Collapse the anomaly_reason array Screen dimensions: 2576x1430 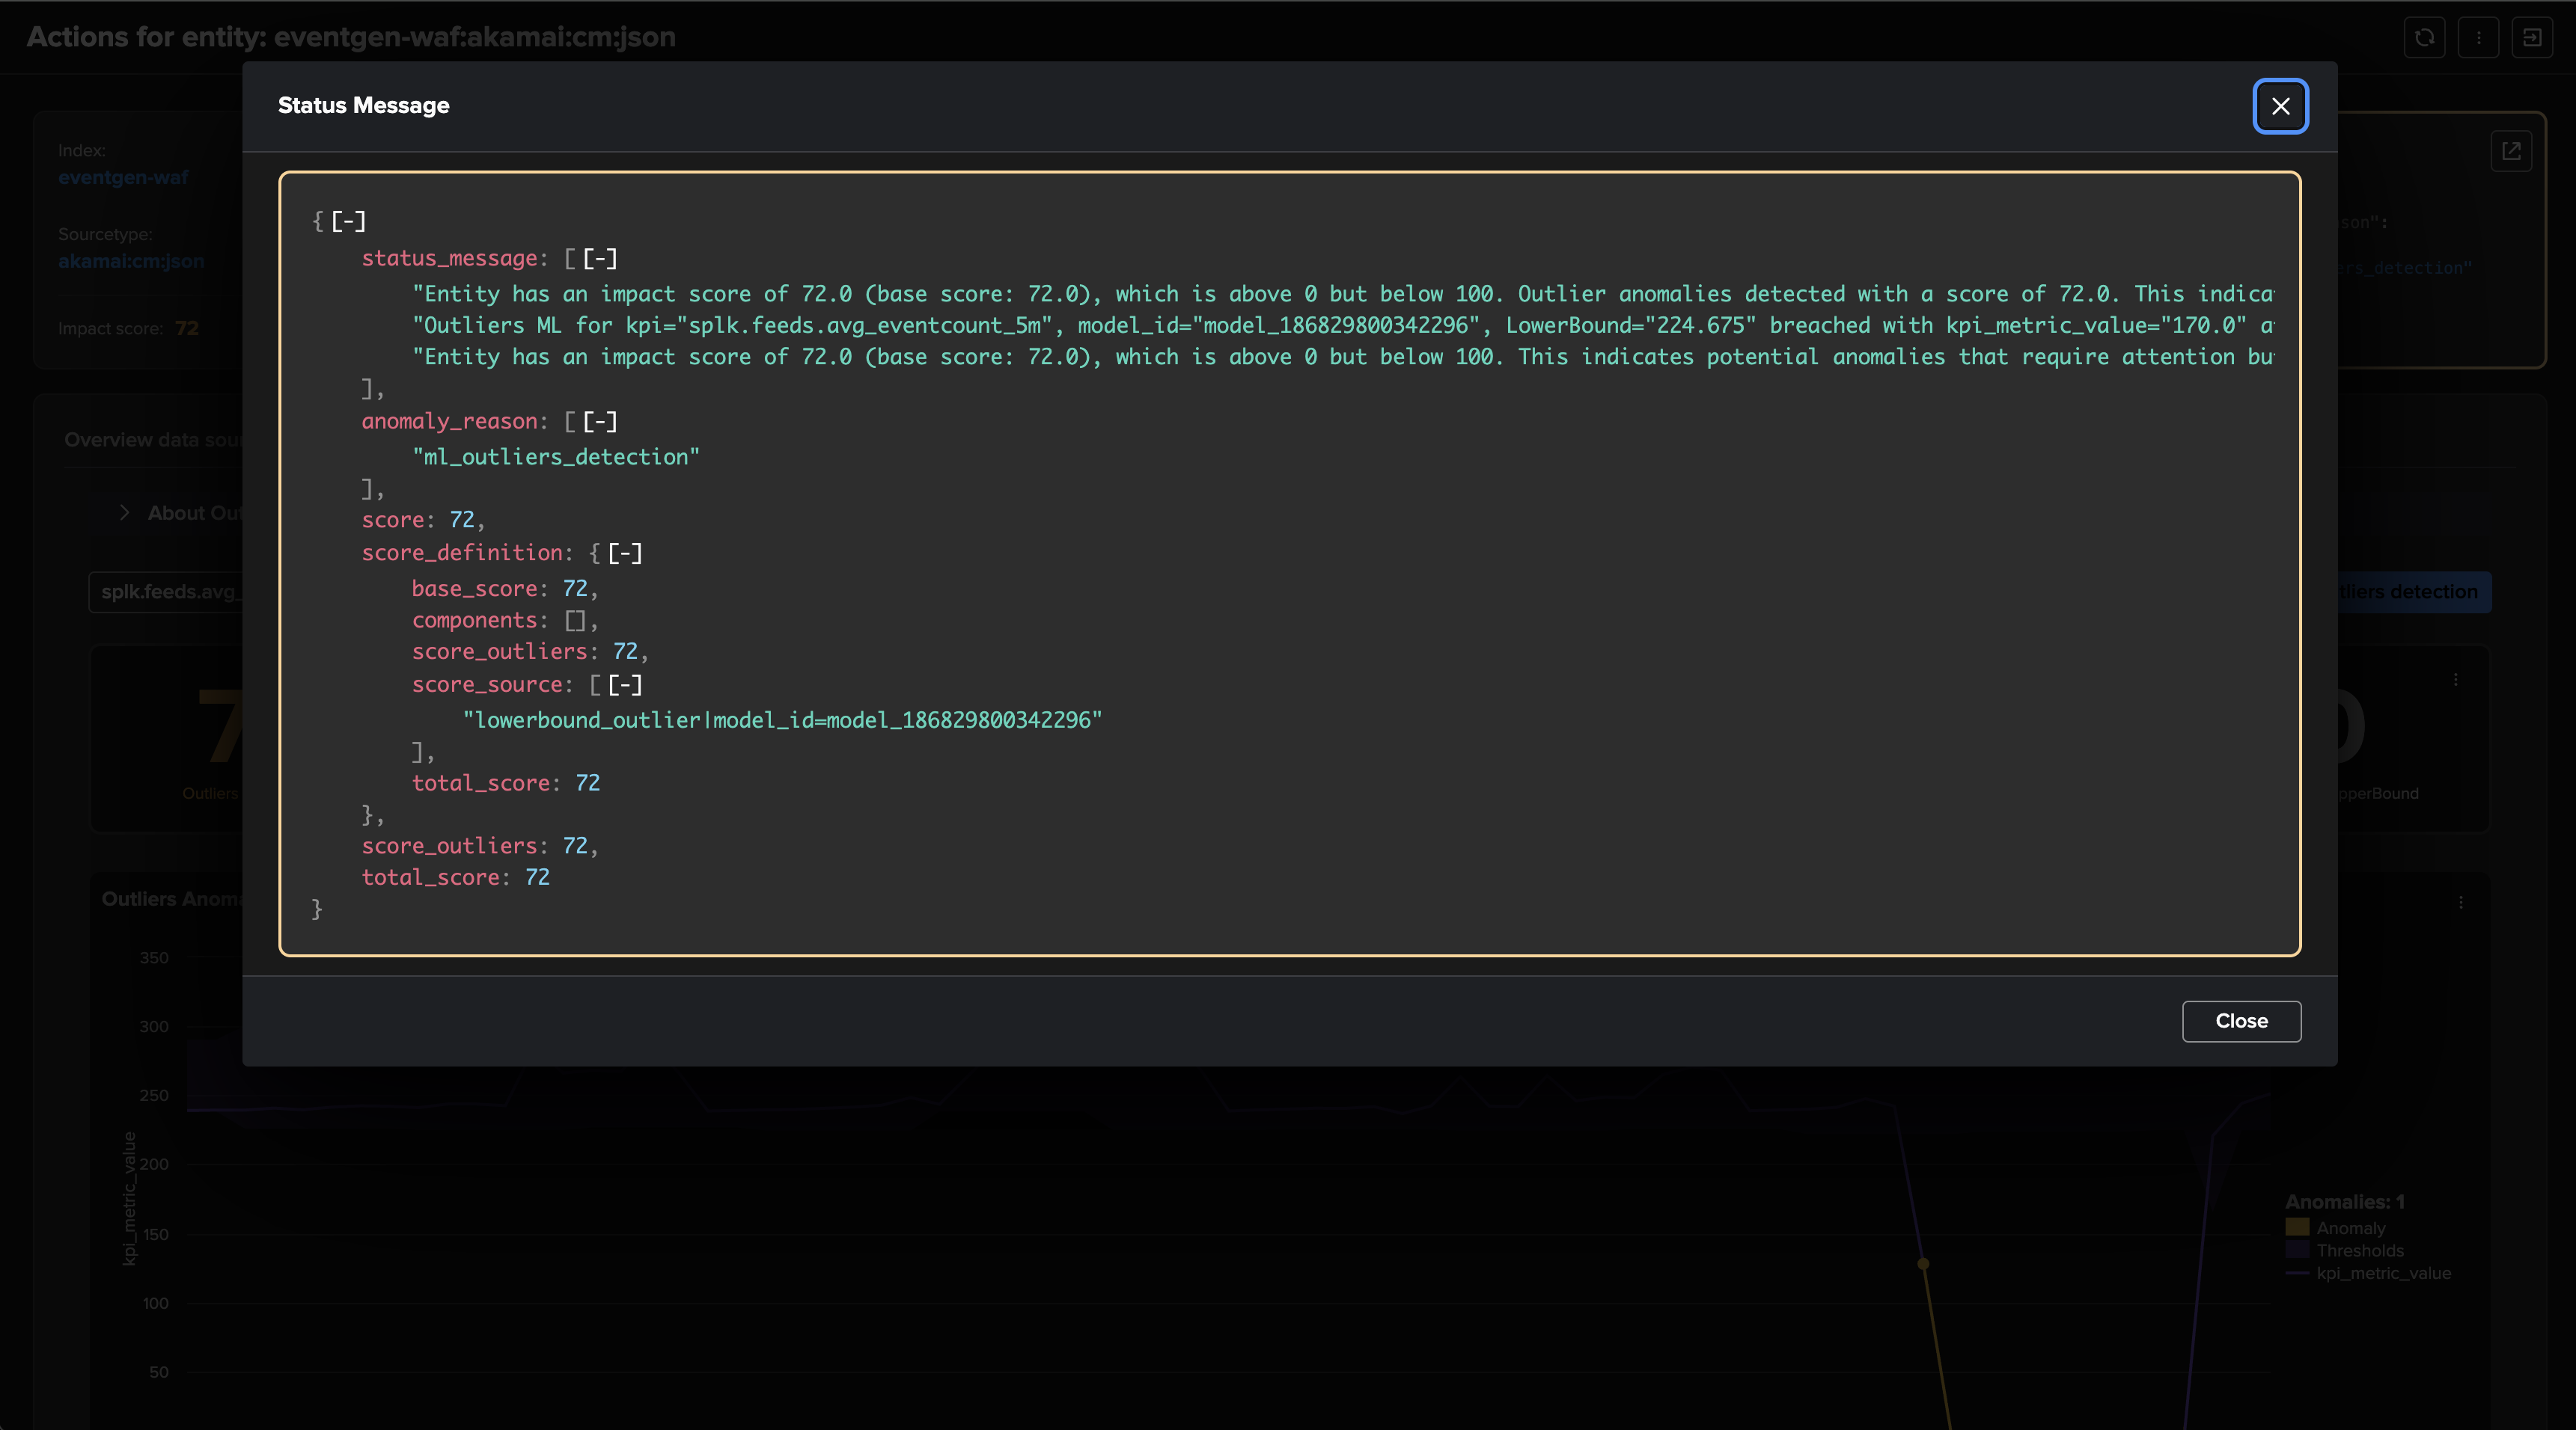tap(600, 421)
